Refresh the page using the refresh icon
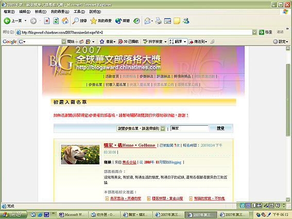 tap(56, 21)
